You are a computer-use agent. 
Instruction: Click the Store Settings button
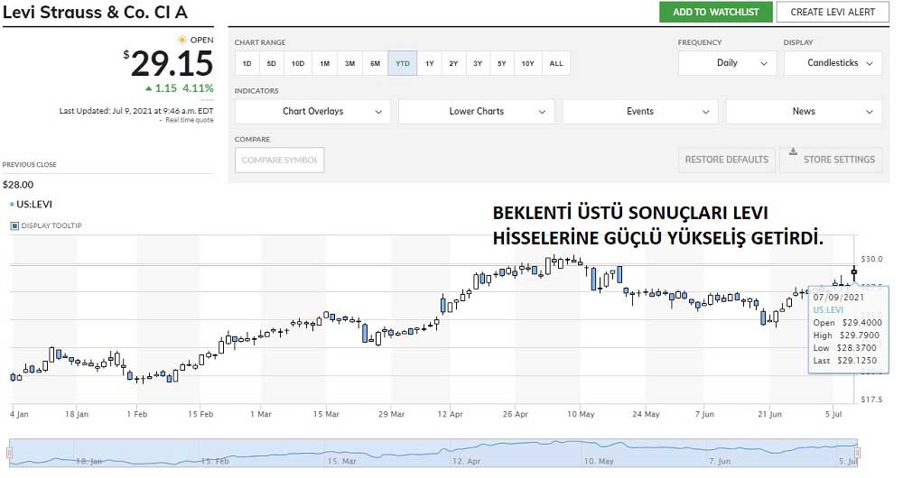[x=831, y=160]
